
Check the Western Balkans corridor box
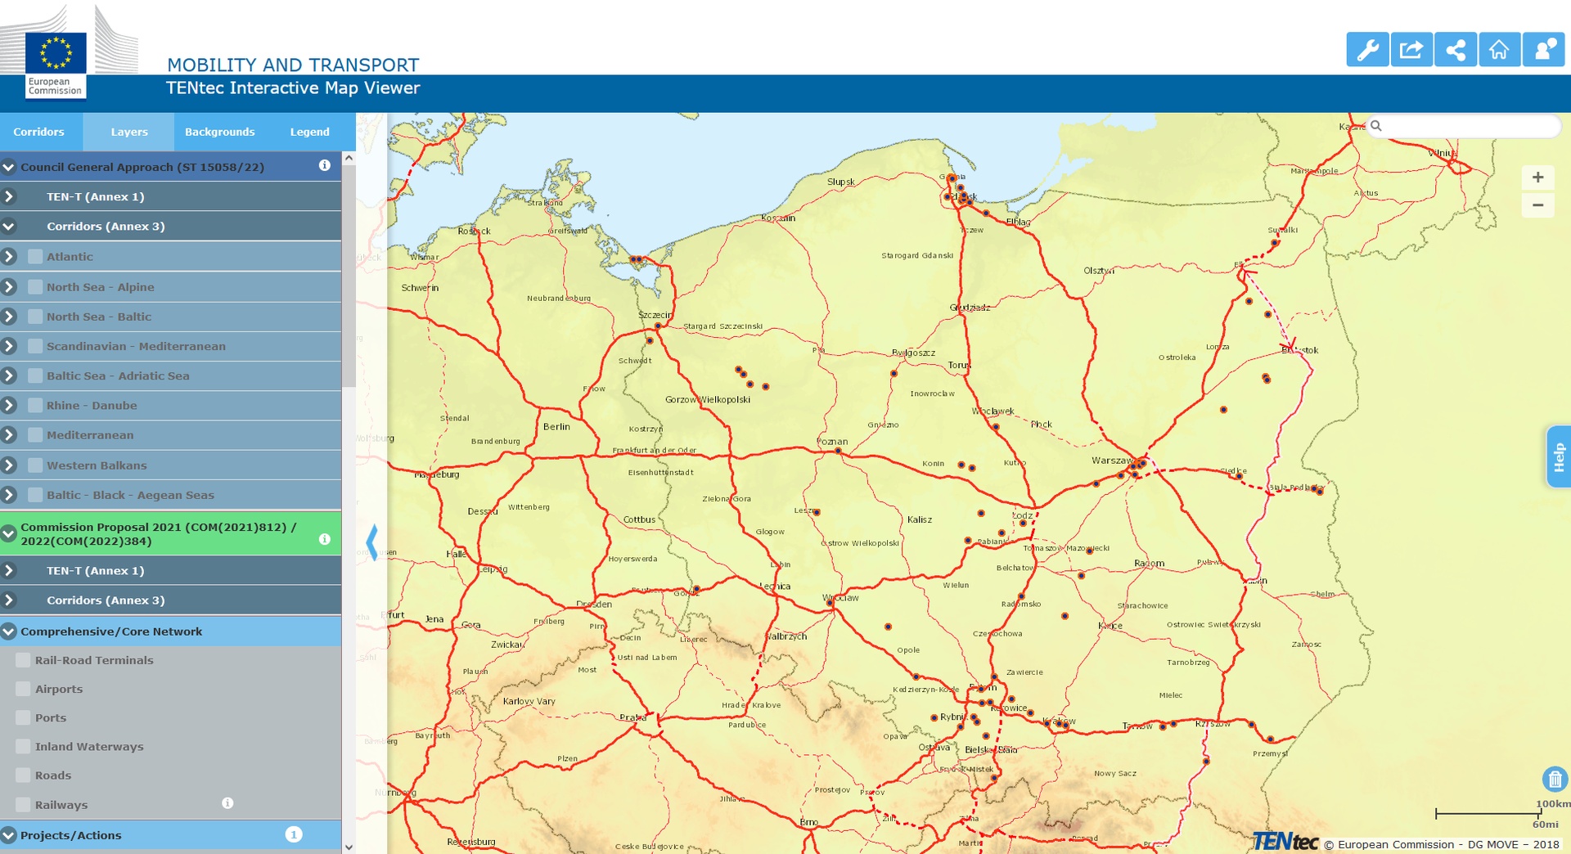35,465
